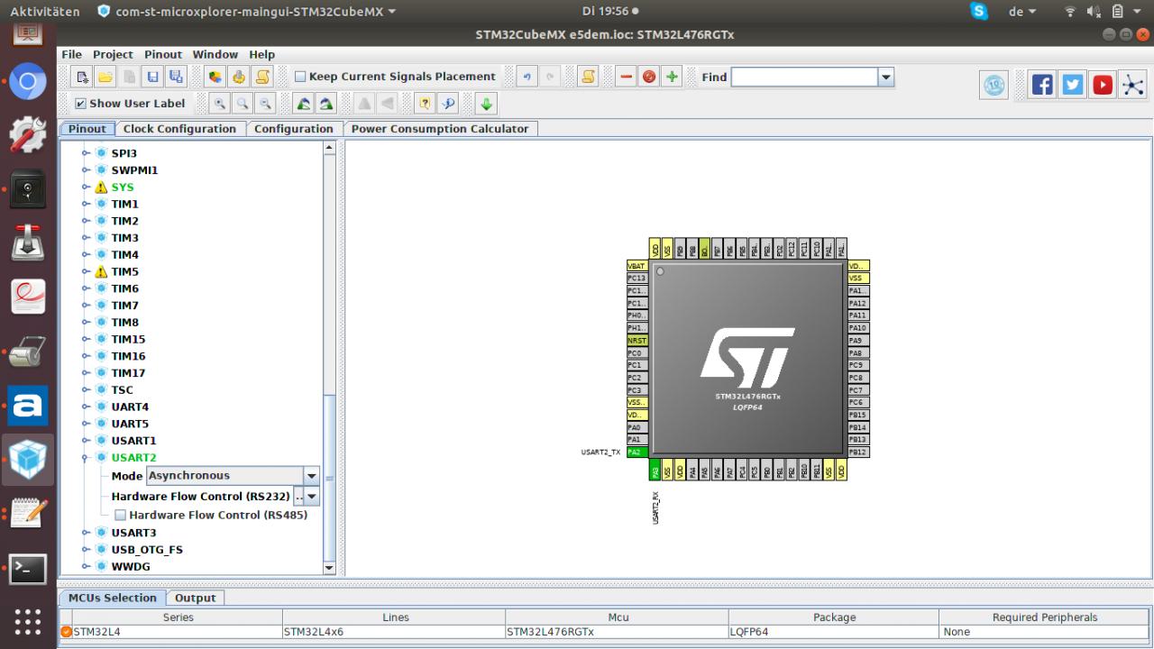Open the Find dropdown arrow
1154x649 pixels.
(x=886, y=78)
